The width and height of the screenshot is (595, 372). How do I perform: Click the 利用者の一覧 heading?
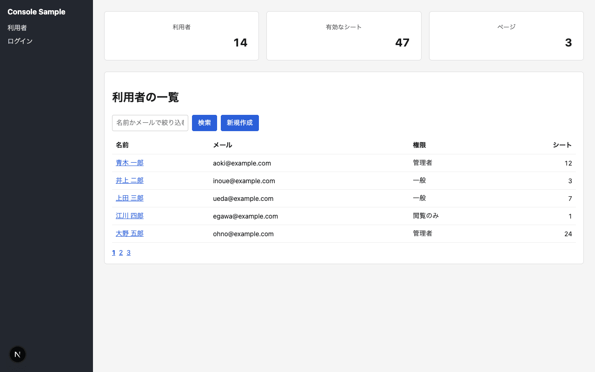pyautogui.click(x=145, y=97)
